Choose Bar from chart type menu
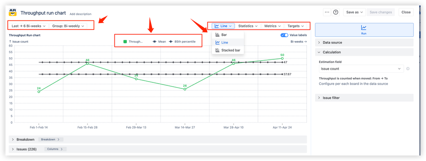The height and width of the screenshot is (161, 426). (x=228, y=35)
